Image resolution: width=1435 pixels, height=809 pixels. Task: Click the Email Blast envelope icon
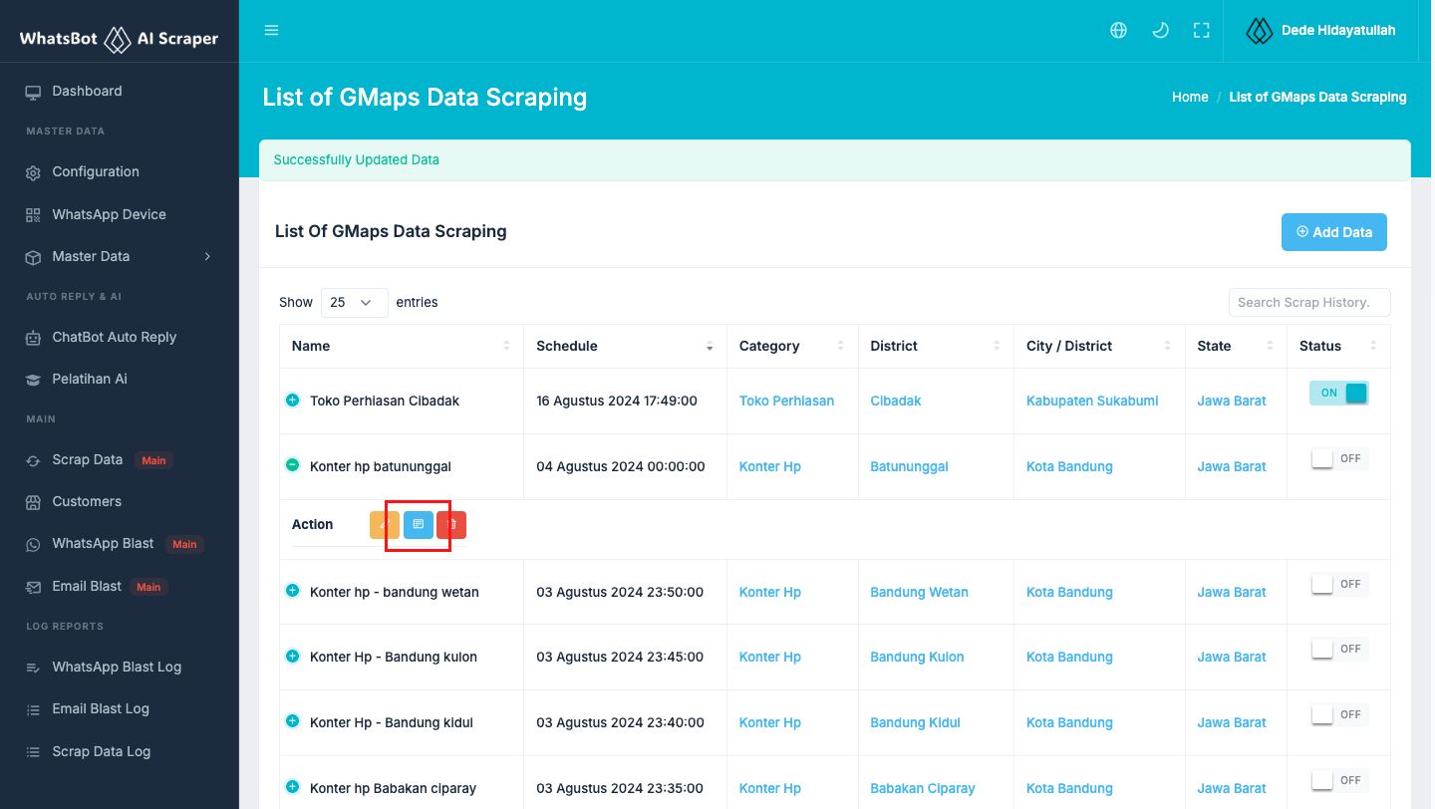click(33, 587)
